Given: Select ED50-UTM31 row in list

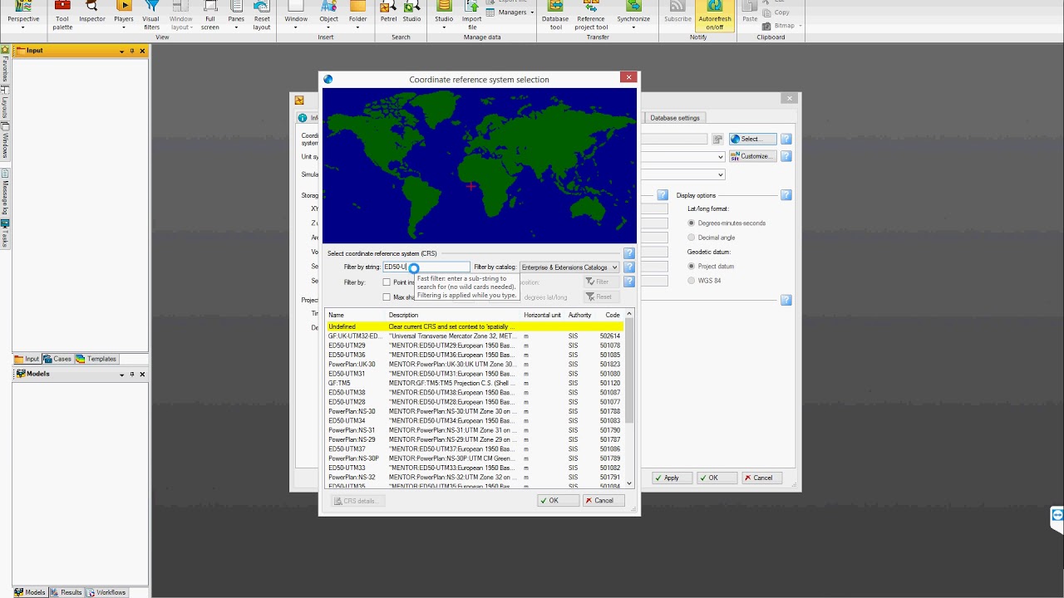Looking at the screenshot, I should (x=474, y=374).
